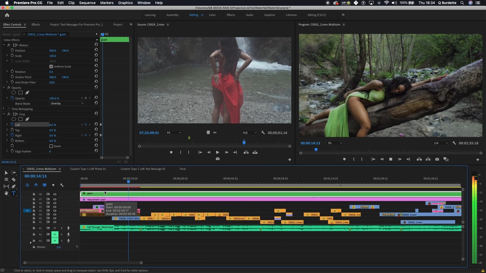
Task: Open timeline display settings wrench
Action: [x=62, y=185]
